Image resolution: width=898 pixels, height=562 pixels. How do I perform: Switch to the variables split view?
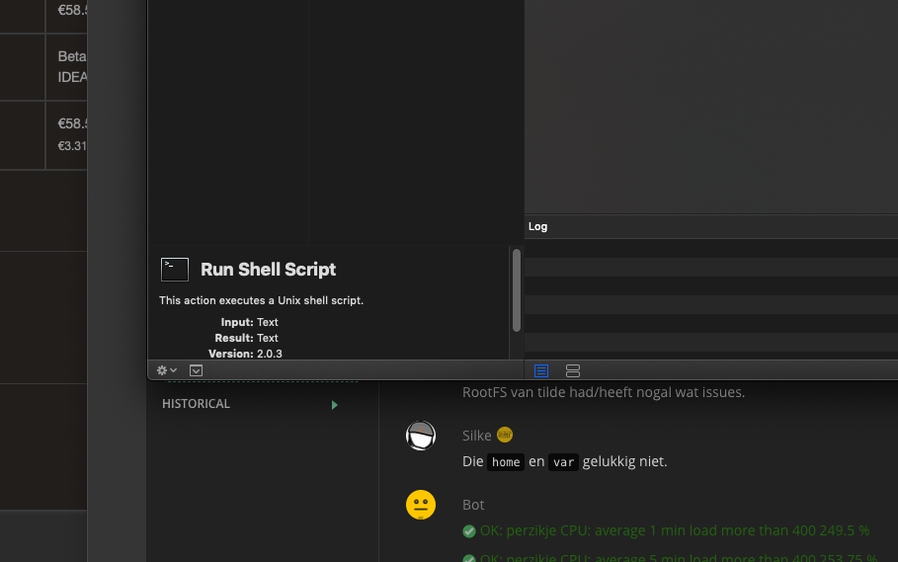573,371
